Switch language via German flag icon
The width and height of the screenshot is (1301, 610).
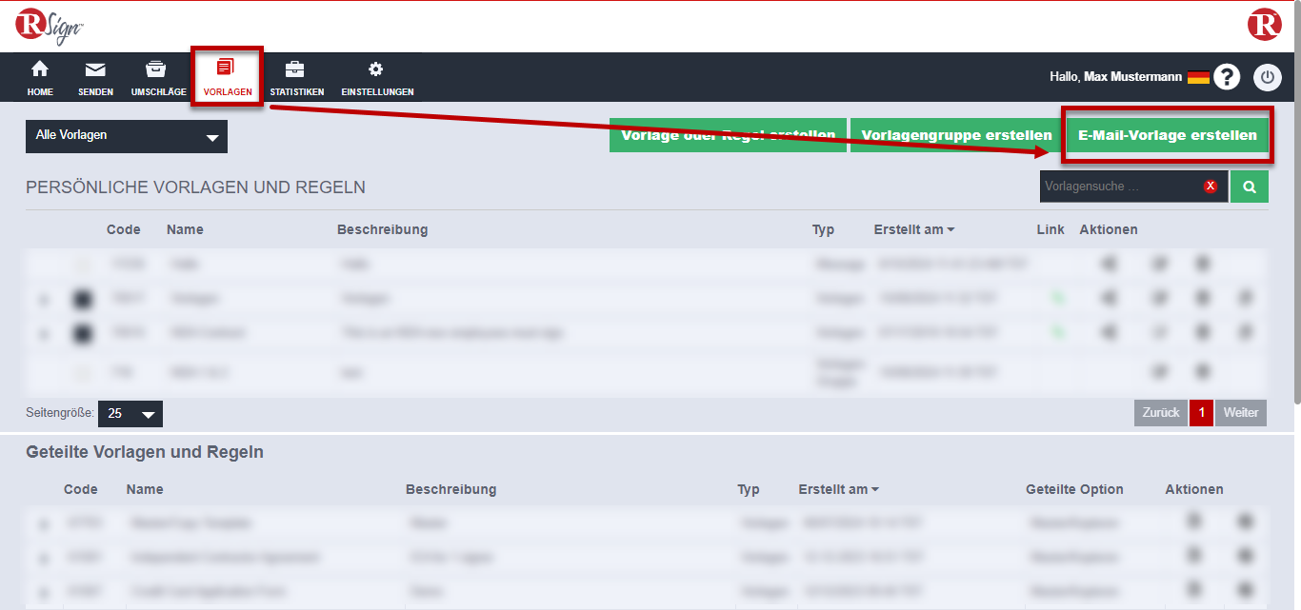pos(1198,77)
